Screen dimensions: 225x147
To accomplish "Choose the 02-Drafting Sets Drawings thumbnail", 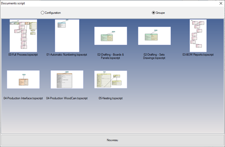I will click(155, 36).
